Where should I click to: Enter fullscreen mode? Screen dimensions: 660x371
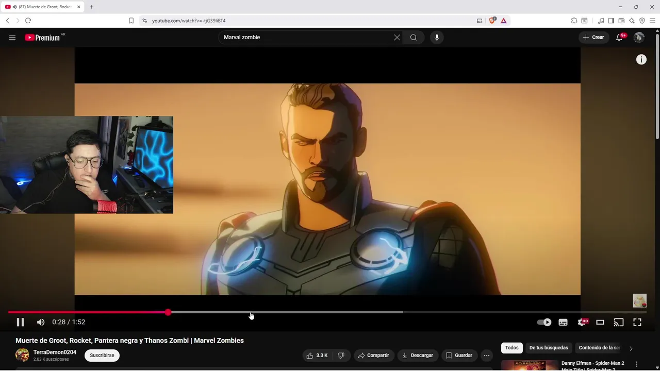[637, 322]
